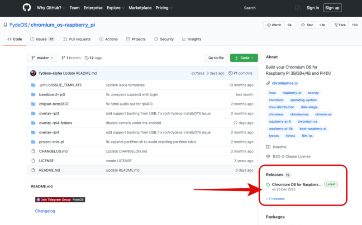Click the Sign up button
The image size is (362, 225).
[x=332, y=8]
